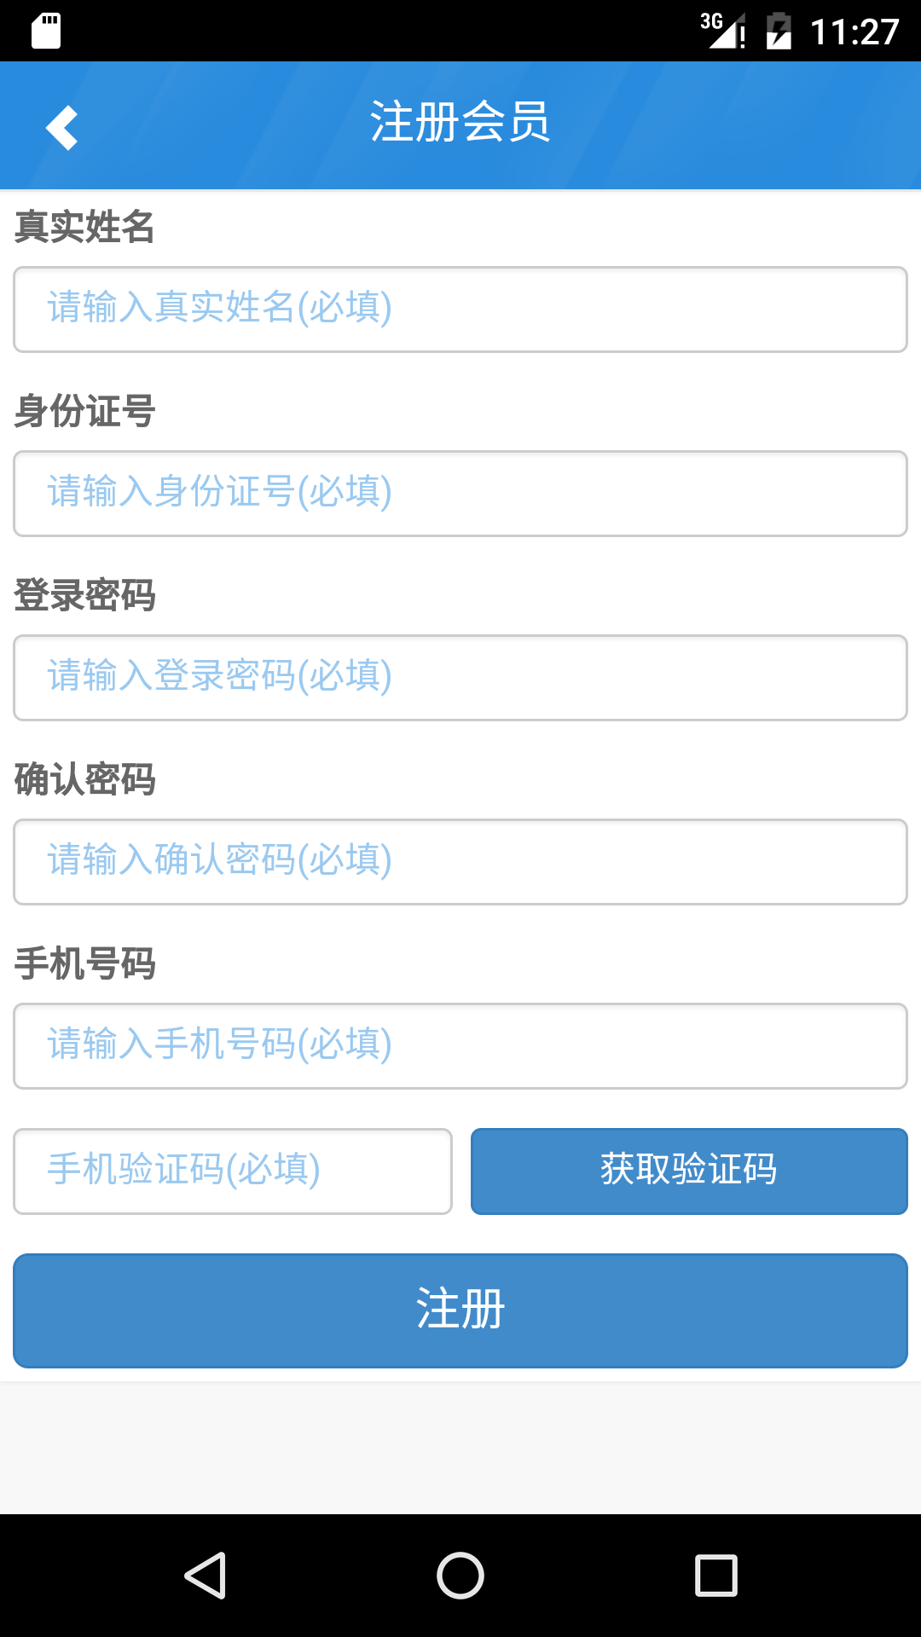Tap the back arrow icon
Viewport: 921px width, 1637px height.
62,128
